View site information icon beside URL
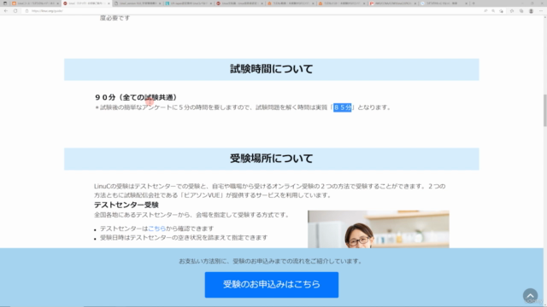Image resolution: width=547 pixels, height=307 pixels. pos(26,11)
